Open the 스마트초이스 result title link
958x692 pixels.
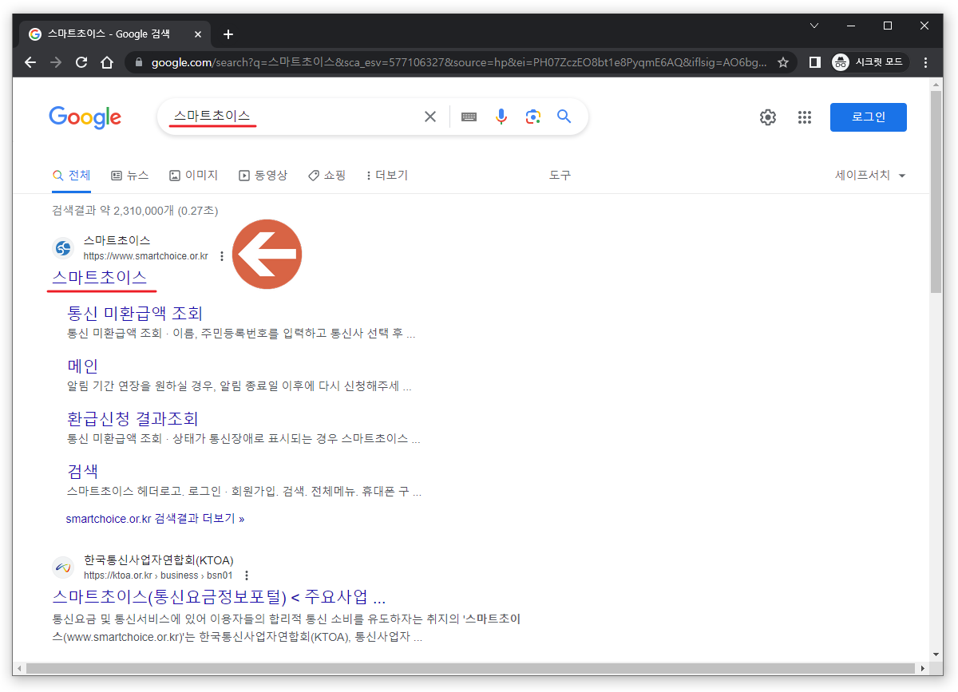coord(100,278)
